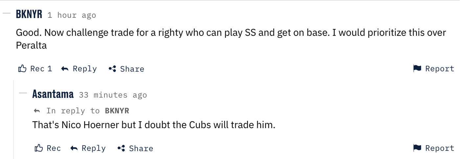This screenshot has height=159, width=467.
Task: Open Asantama's user profile name
Action: pos(53,94)
